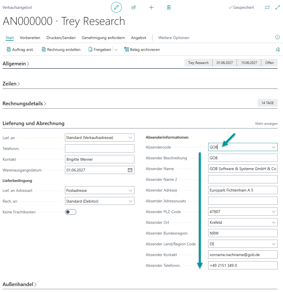Viewport: 283px width, 292px height.
Task: Click Absender Beschreibung field
Action: point(243,158)
